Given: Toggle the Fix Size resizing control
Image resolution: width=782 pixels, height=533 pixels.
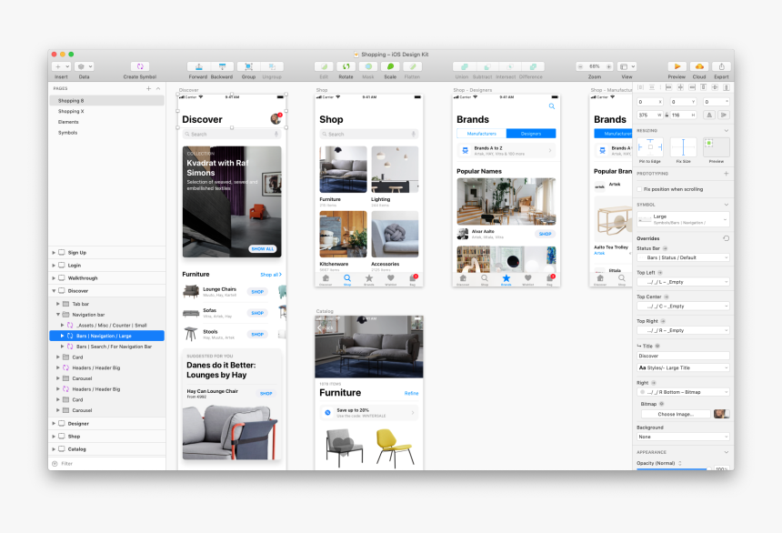Looking at the screenshot, I should click(x=683, y=146).
